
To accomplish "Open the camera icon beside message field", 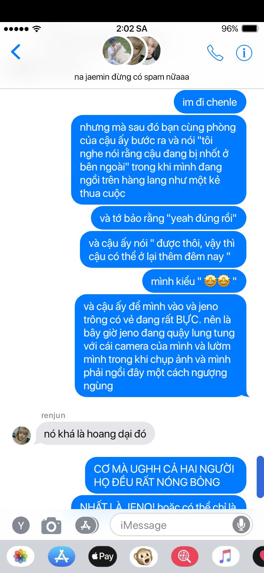I will tap(51, 525).
